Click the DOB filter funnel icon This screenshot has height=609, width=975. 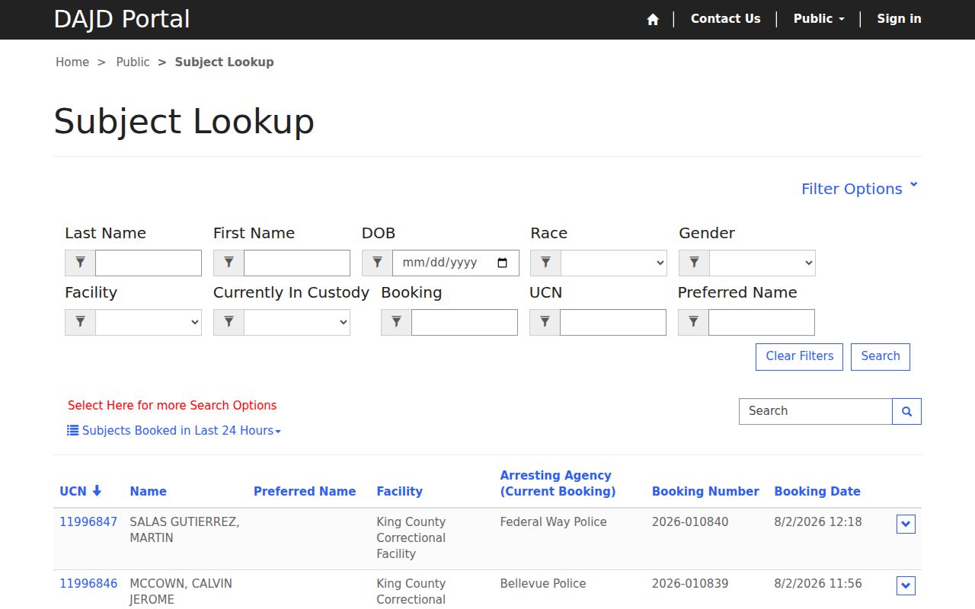[377, 263]
